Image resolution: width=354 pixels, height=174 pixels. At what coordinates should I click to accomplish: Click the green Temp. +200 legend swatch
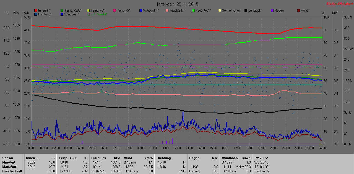(x=62, y=10)
